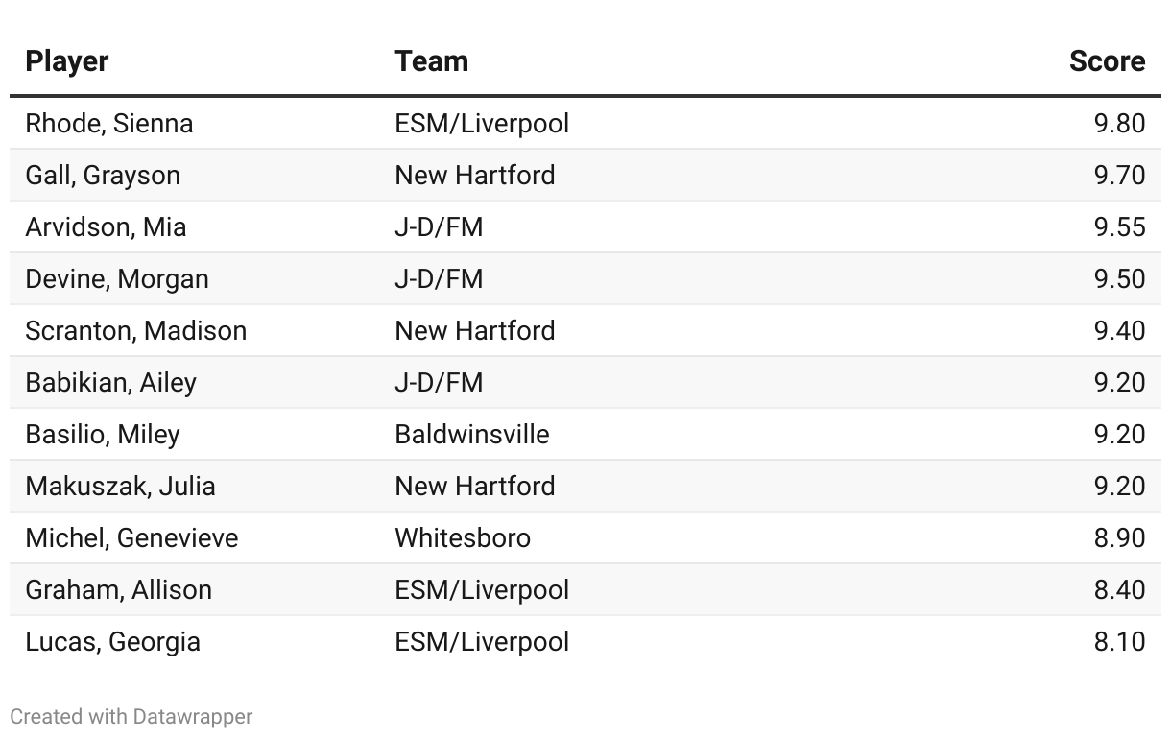
Task: Select the Scranton, Madison row name
Action: point(136,331)
